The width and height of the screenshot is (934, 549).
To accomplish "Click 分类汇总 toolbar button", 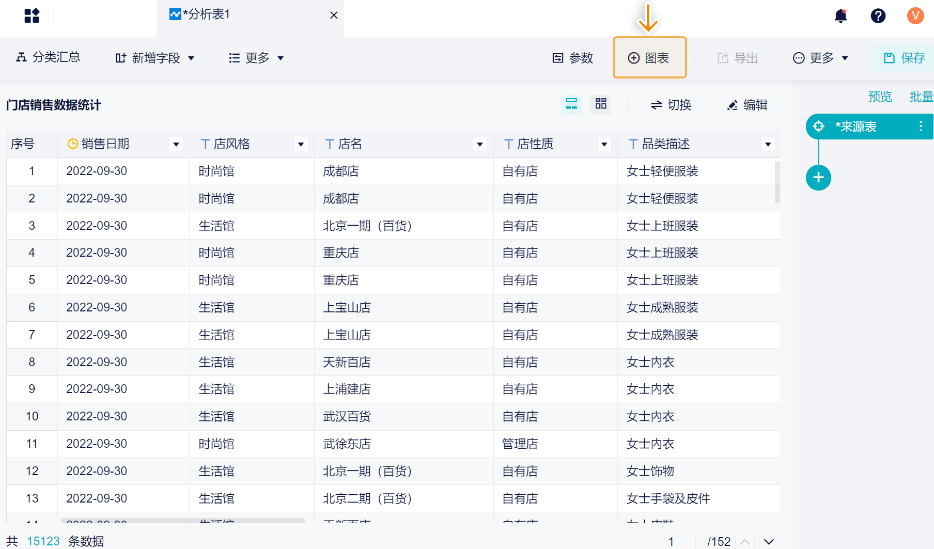I will (x=48, y=57).
